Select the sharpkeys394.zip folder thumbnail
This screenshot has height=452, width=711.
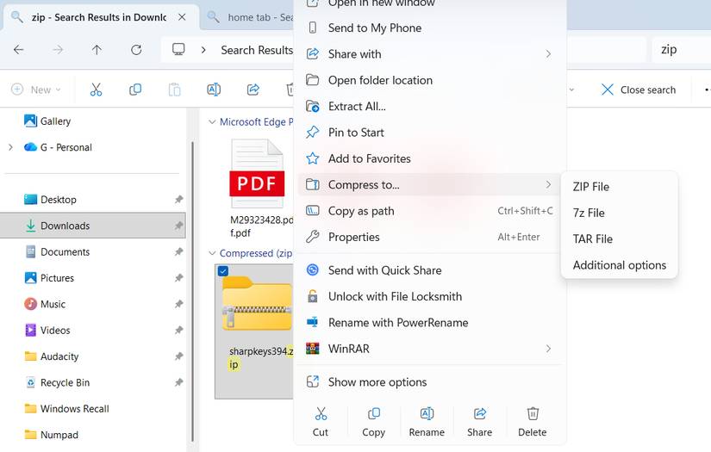[x=257, y=303]
